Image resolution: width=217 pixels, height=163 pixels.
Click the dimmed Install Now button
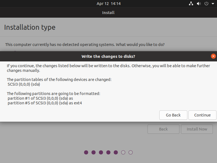click(x=197, y=129)
